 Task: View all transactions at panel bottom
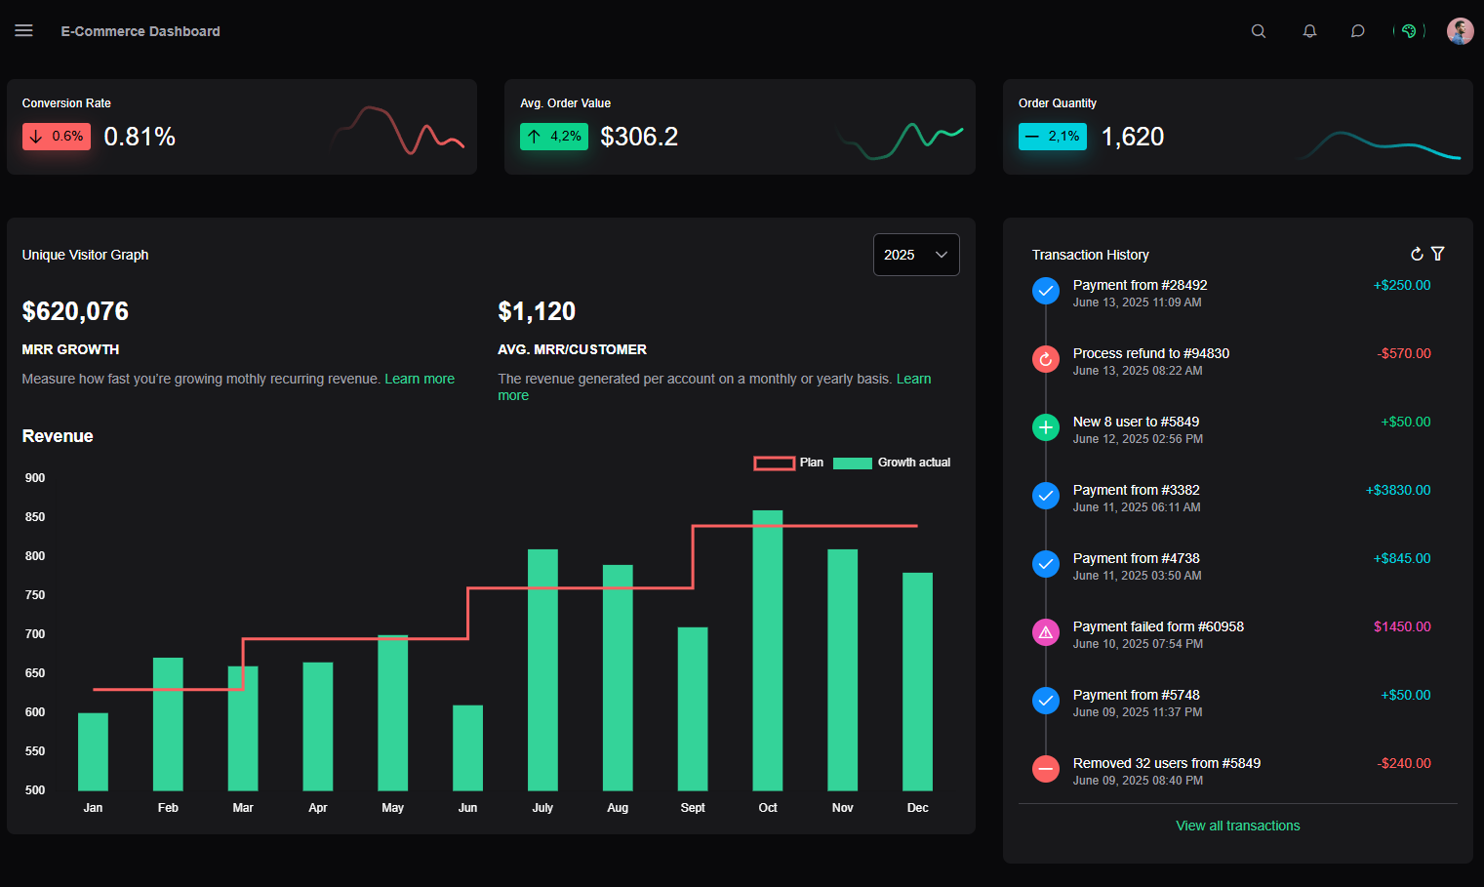(x=1237, y=825)
